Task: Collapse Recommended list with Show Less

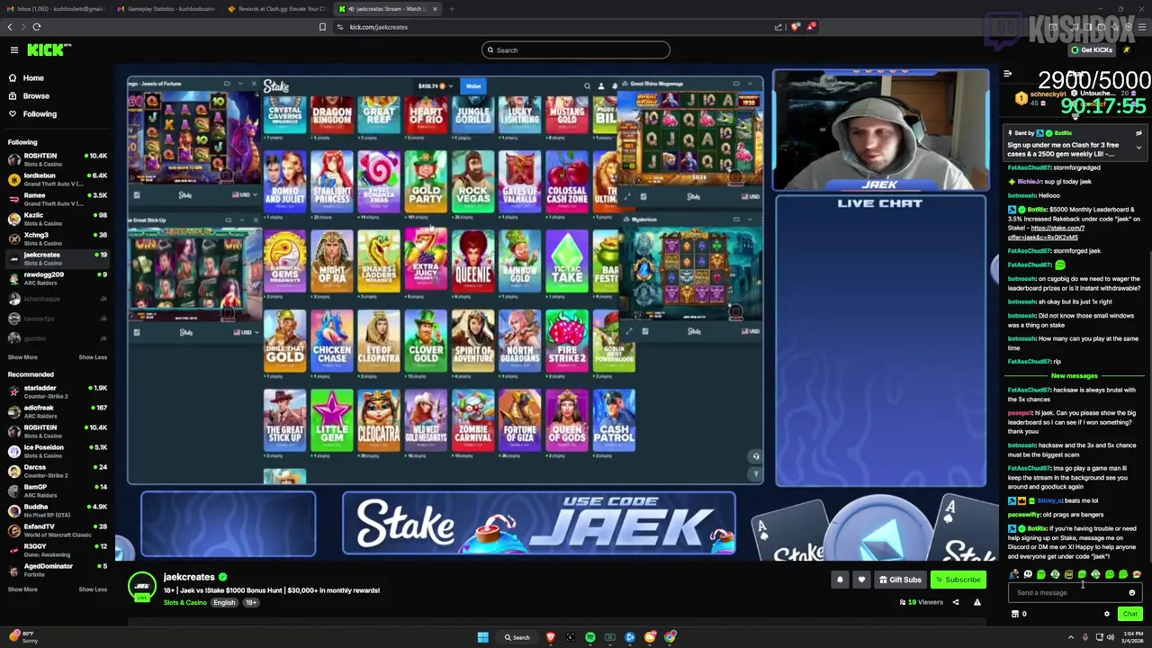Action: coord(93,589)
